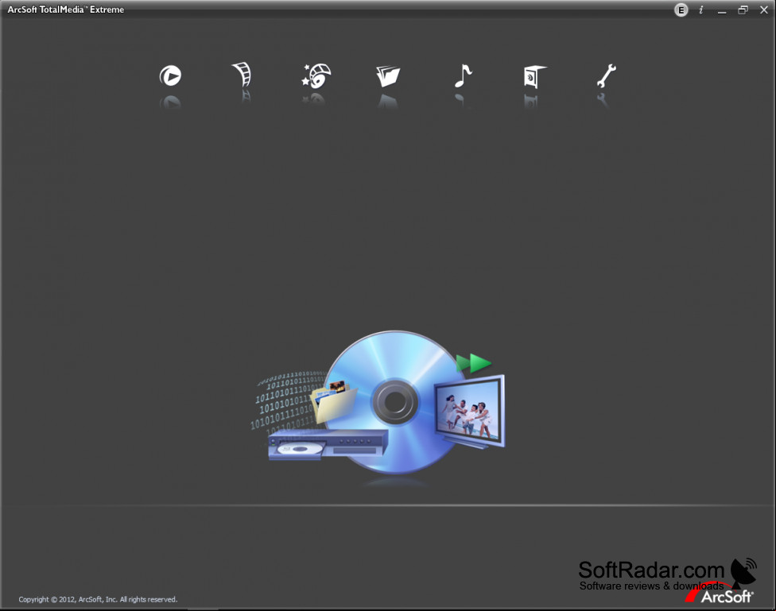Image resolution: width=776 pixels, height=611 pixels.
Task: Click the copyright 2012 ArcSoft text
Action: click(98, 599)
